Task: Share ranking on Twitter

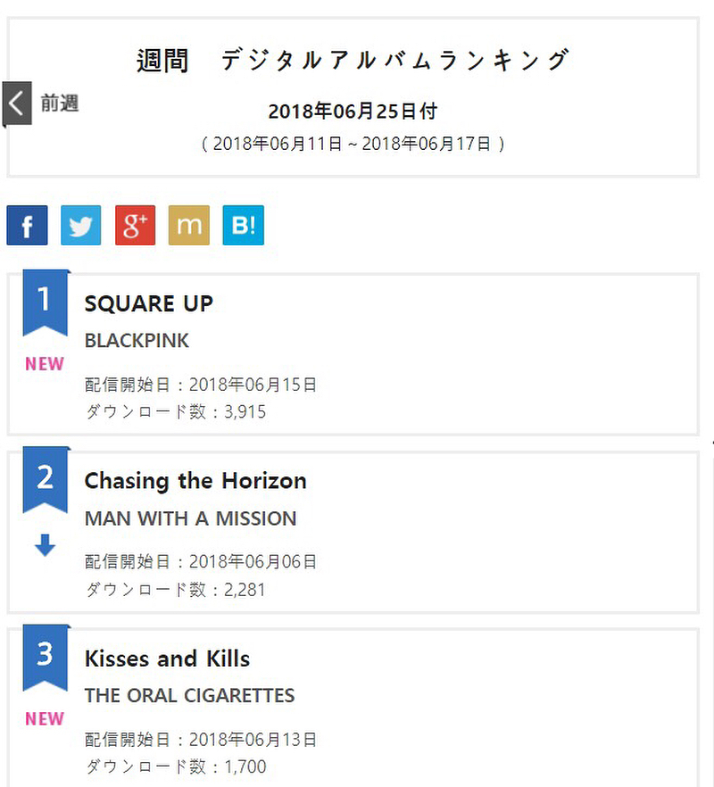Action: [81, 225]
